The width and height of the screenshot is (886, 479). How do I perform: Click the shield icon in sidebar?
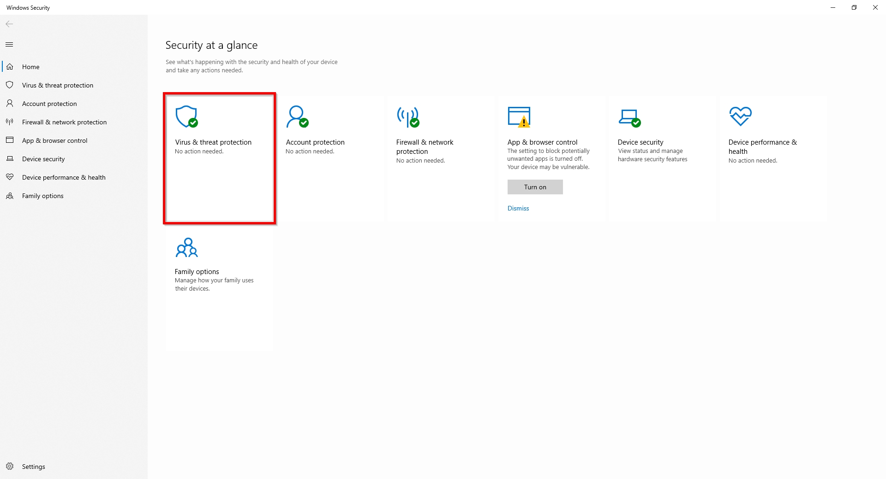[10, 85]
